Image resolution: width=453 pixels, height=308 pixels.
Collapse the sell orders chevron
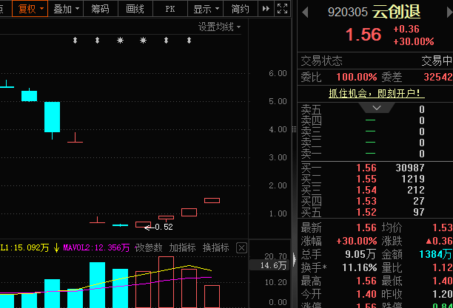pyautogui.click(x=377, y=108)
